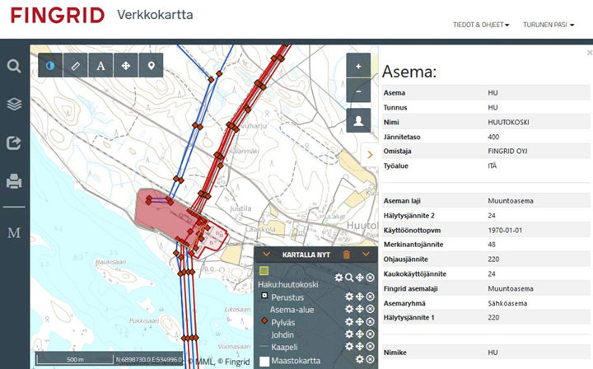Click the coordinates readout N:6898730.0
593x369 pixels.
tap(148, 359)
